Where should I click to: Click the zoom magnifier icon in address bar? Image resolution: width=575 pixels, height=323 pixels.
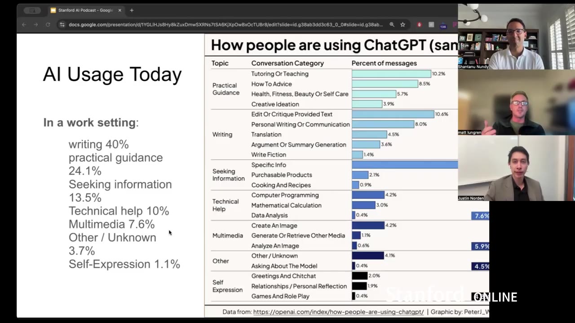[392, 25]
